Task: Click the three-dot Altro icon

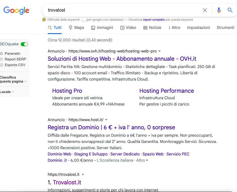Action: coord(169,28)
